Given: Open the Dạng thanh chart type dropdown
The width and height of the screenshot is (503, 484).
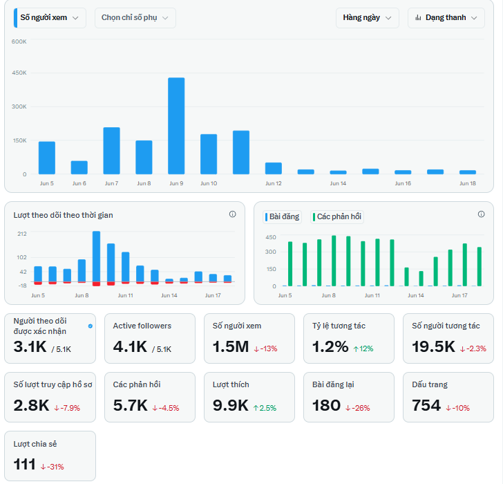Looking at the screenshot, I should (446, 18).
